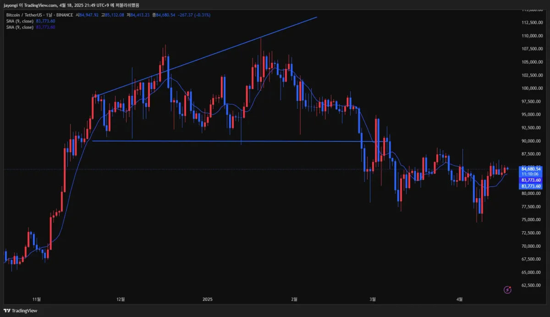Viewport: 550px width, 317px height.
Task: Select the SMA legend with light-blue value
Action: tap(31, 21)
